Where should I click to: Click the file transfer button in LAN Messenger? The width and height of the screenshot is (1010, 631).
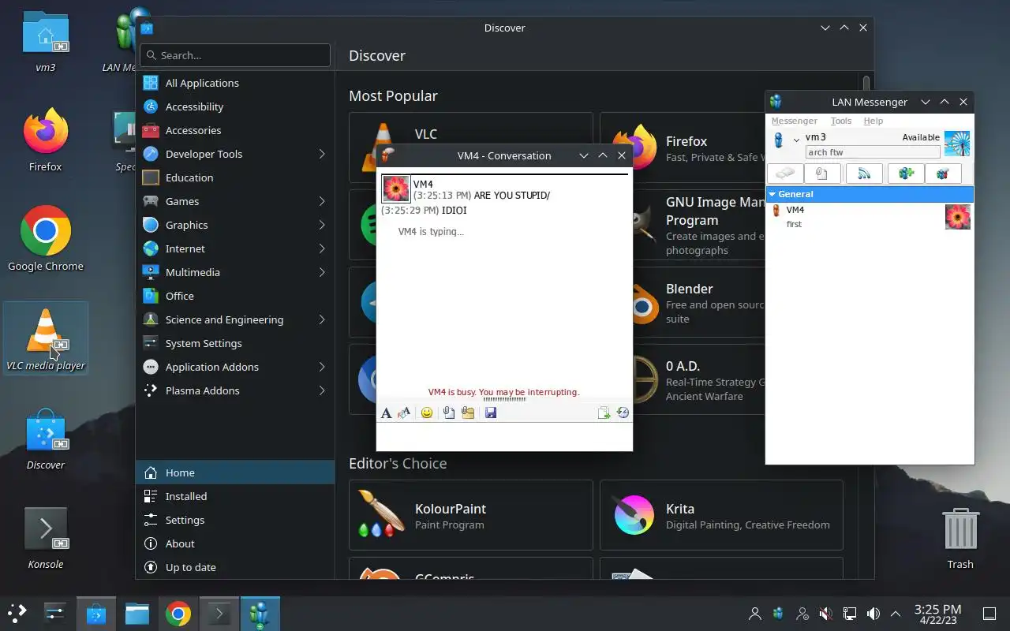point(822,174)
